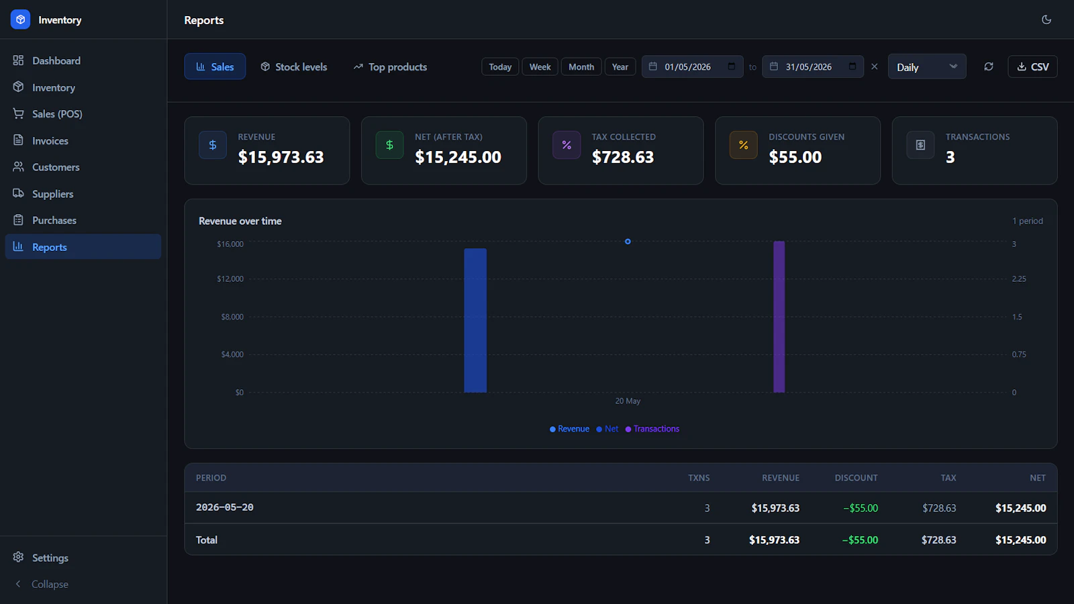Click the purple transactions bar in chart

tap(779, 317)
